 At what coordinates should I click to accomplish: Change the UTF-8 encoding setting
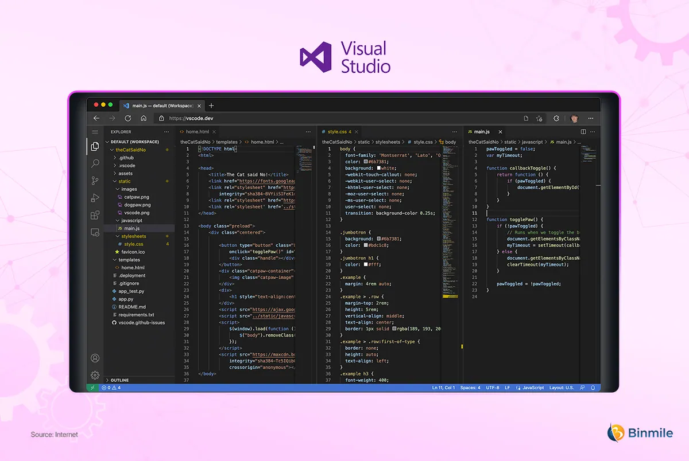(492, 388)
